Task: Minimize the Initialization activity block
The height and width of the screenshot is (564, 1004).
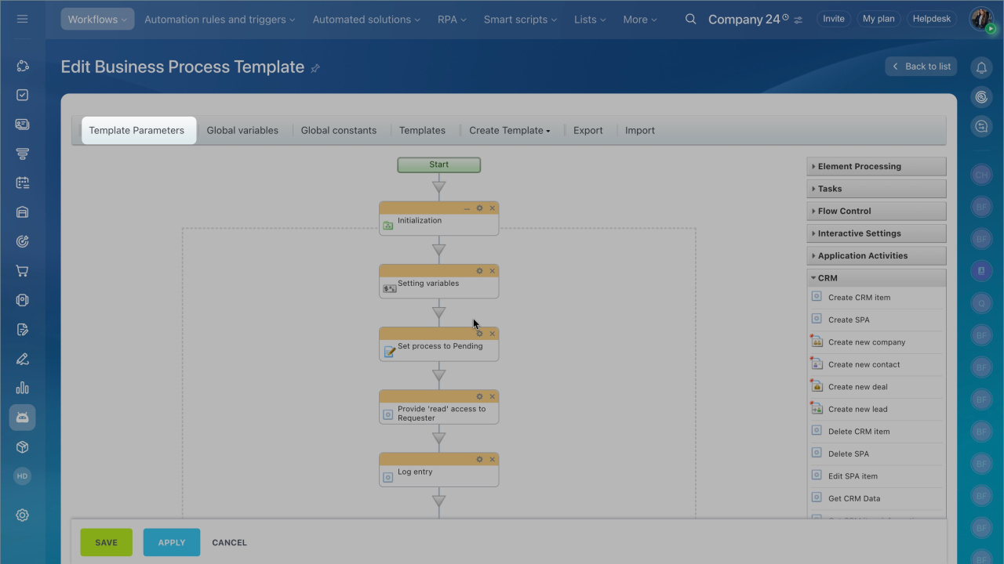Action: click(x=467, y=208)
